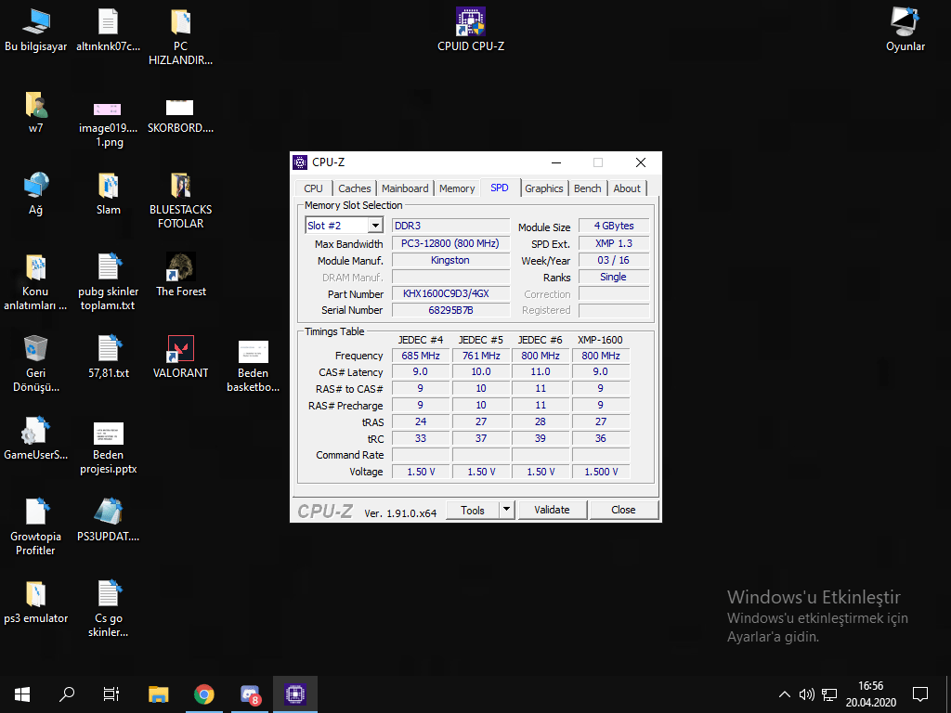Open the Beden projesi.pptx file
Image resolution: width=951 pixels, height=713 pixels.
pyautogui.click(x=108, y=434)
